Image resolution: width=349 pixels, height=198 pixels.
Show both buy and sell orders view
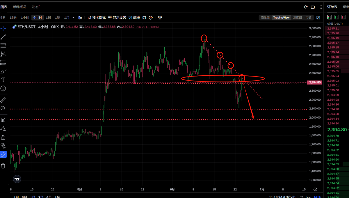pos(330,17)
